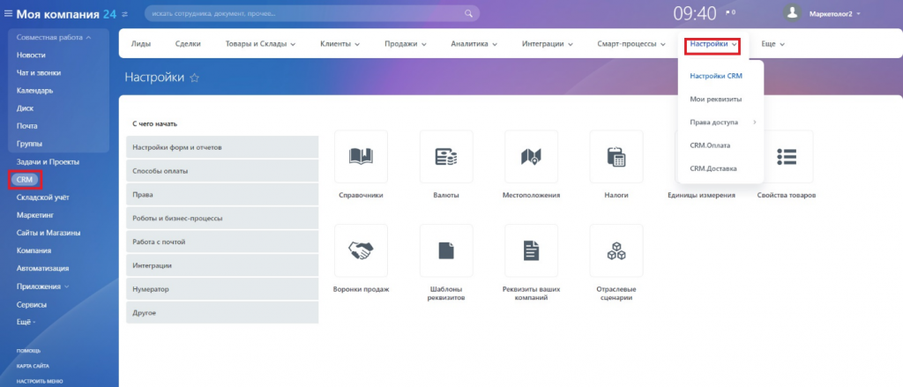Select Мои реквизиты from dropdown
903x387 pixels.
pyautogui.click(x=715, y=99)
